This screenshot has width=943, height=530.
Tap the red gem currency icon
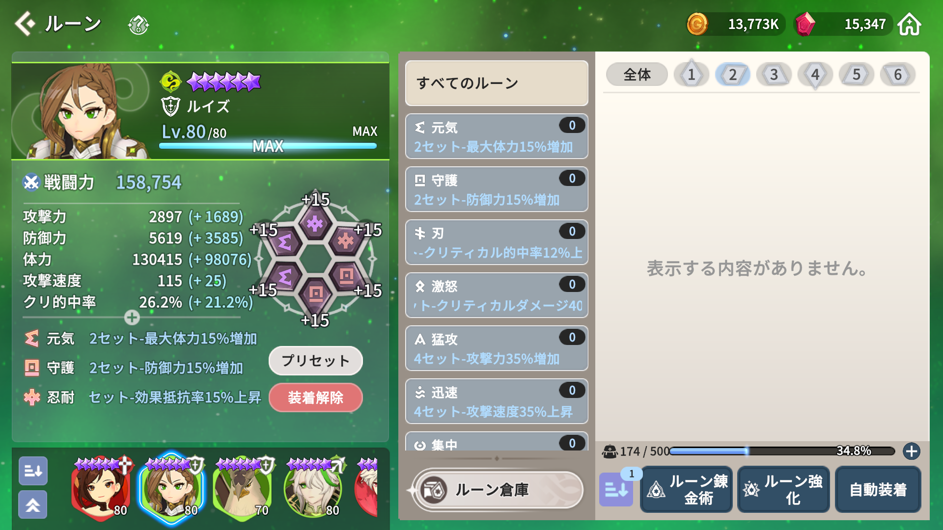[805, 24]
